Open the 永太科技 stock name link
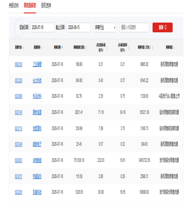Image resolution: width=194 pixels, height=201 pixels. click(x=37, y=80)
